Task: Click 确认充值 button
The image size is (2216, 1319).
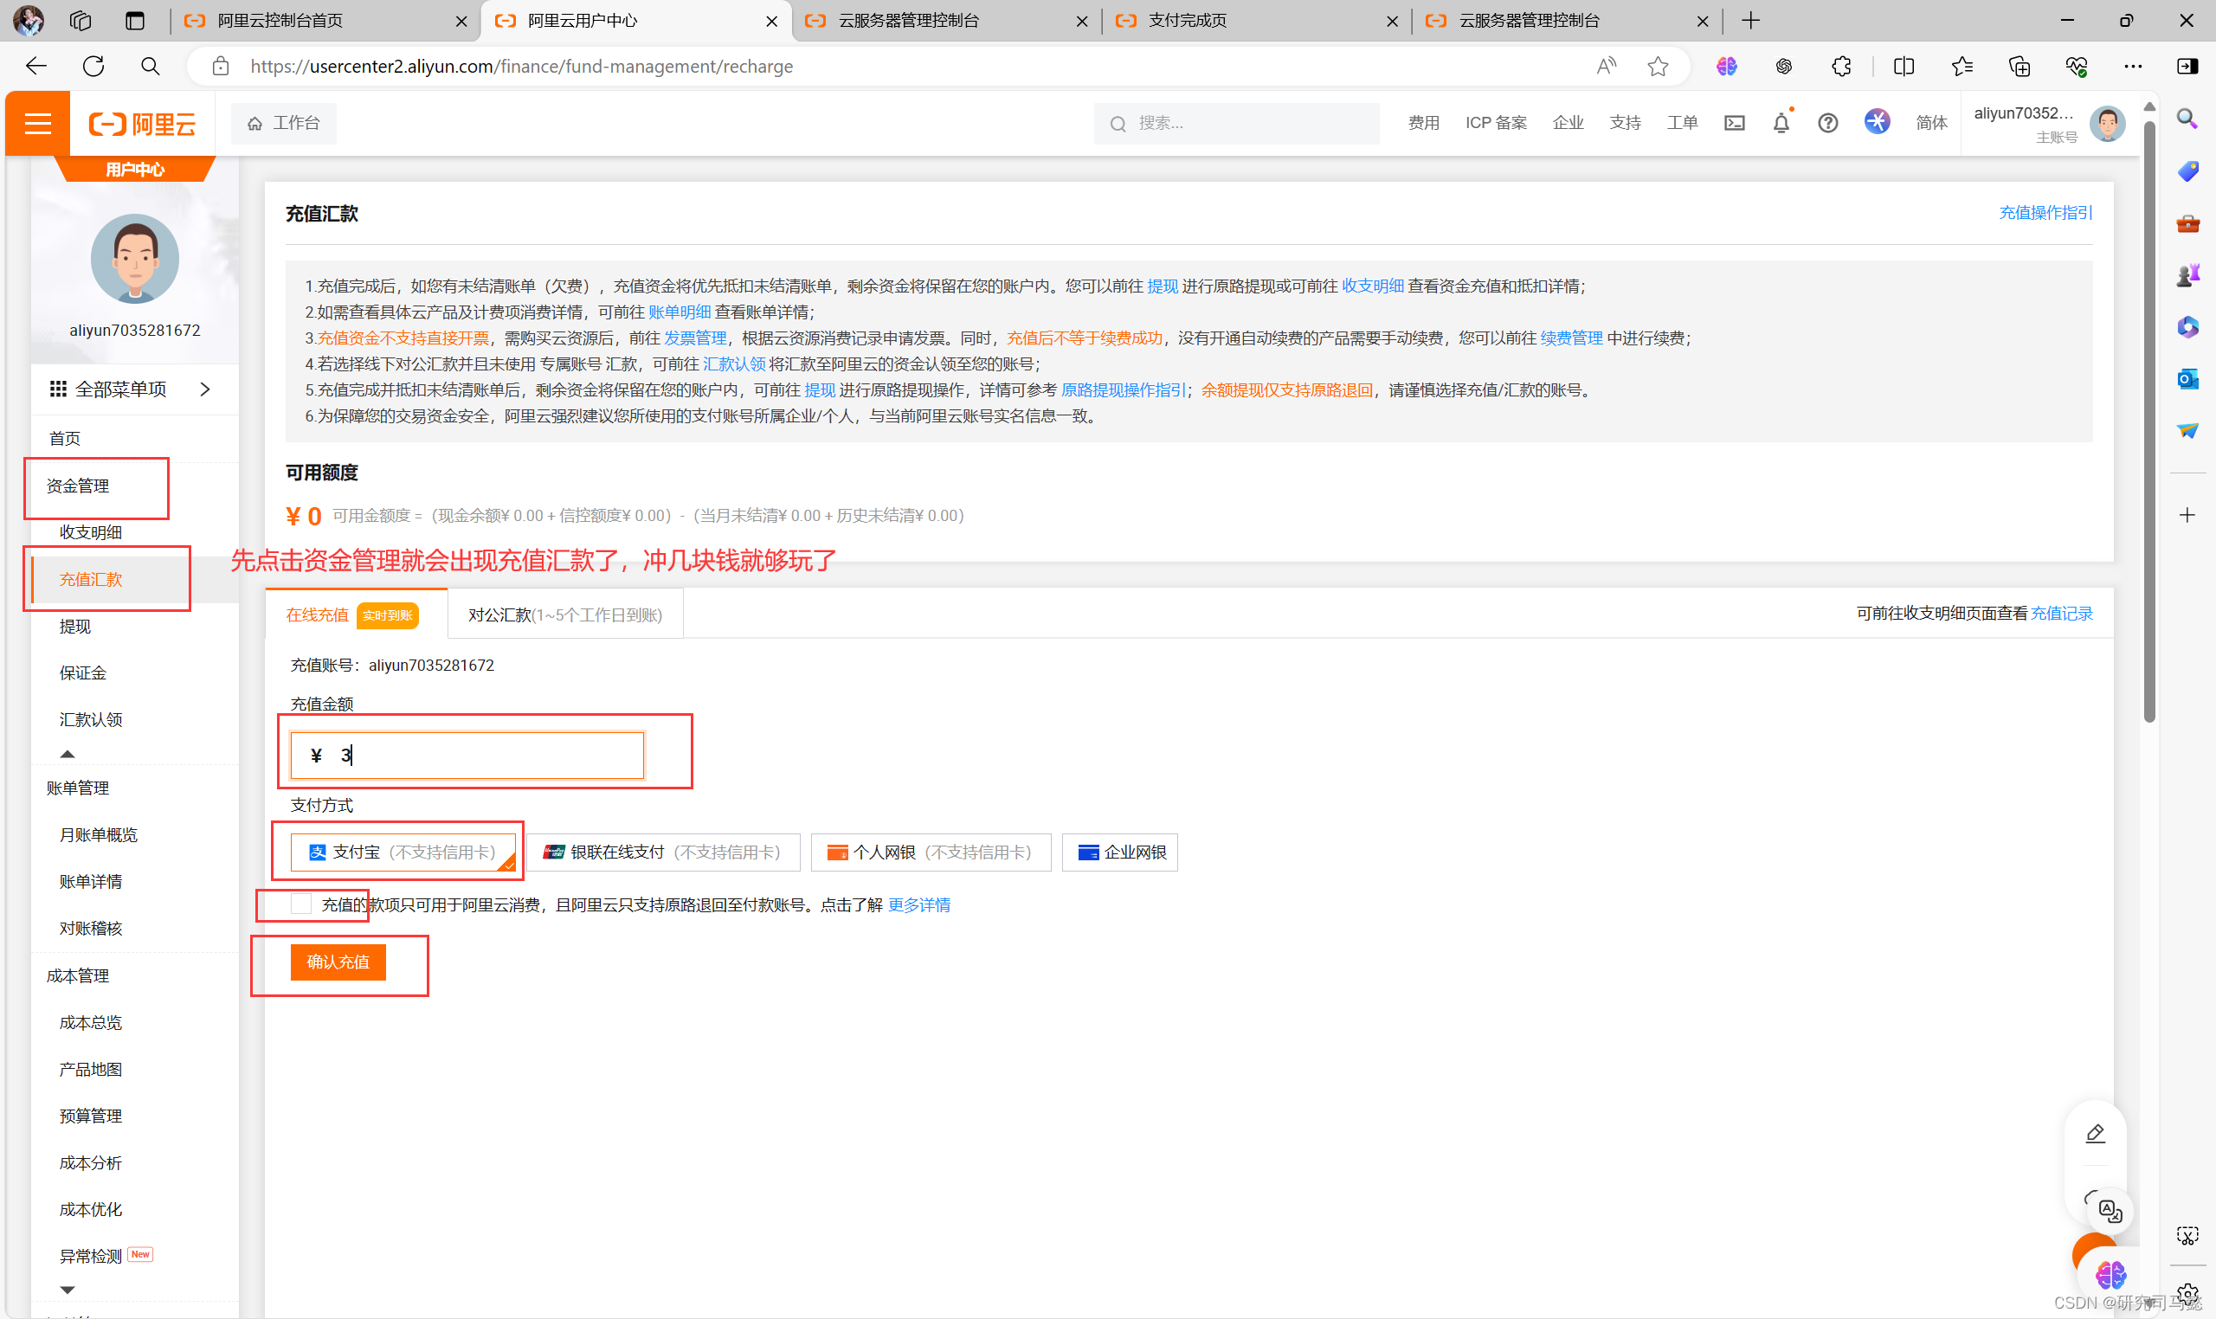Action: [338, 962]
